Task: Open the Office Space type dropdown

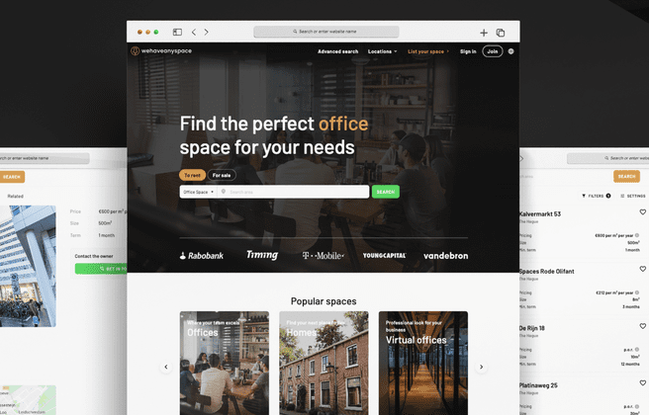Action: pos(198,192)
